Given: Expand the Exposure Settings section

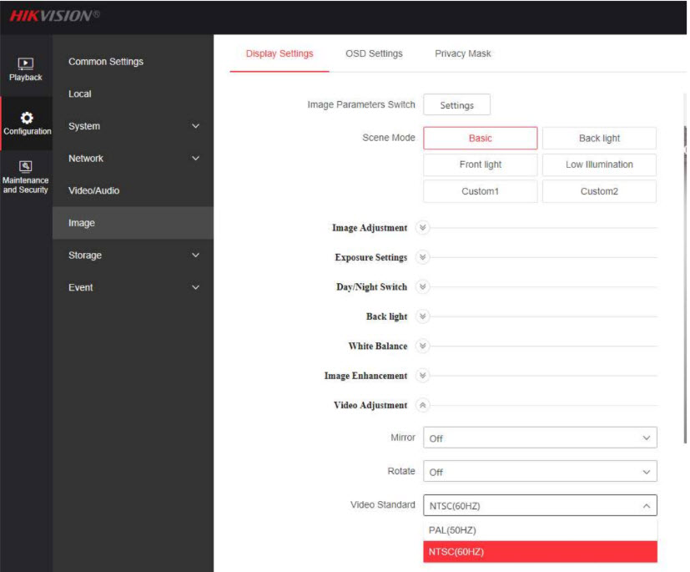Looking at the screenshot, I should click(x=422, y=257).
